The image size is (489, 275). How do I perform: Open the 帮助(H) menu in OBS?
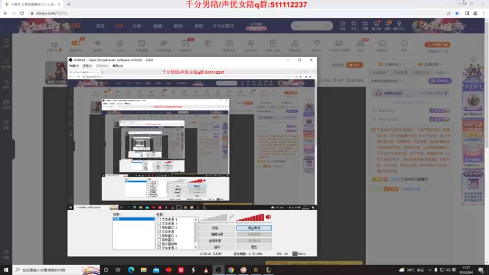(117, 66)
